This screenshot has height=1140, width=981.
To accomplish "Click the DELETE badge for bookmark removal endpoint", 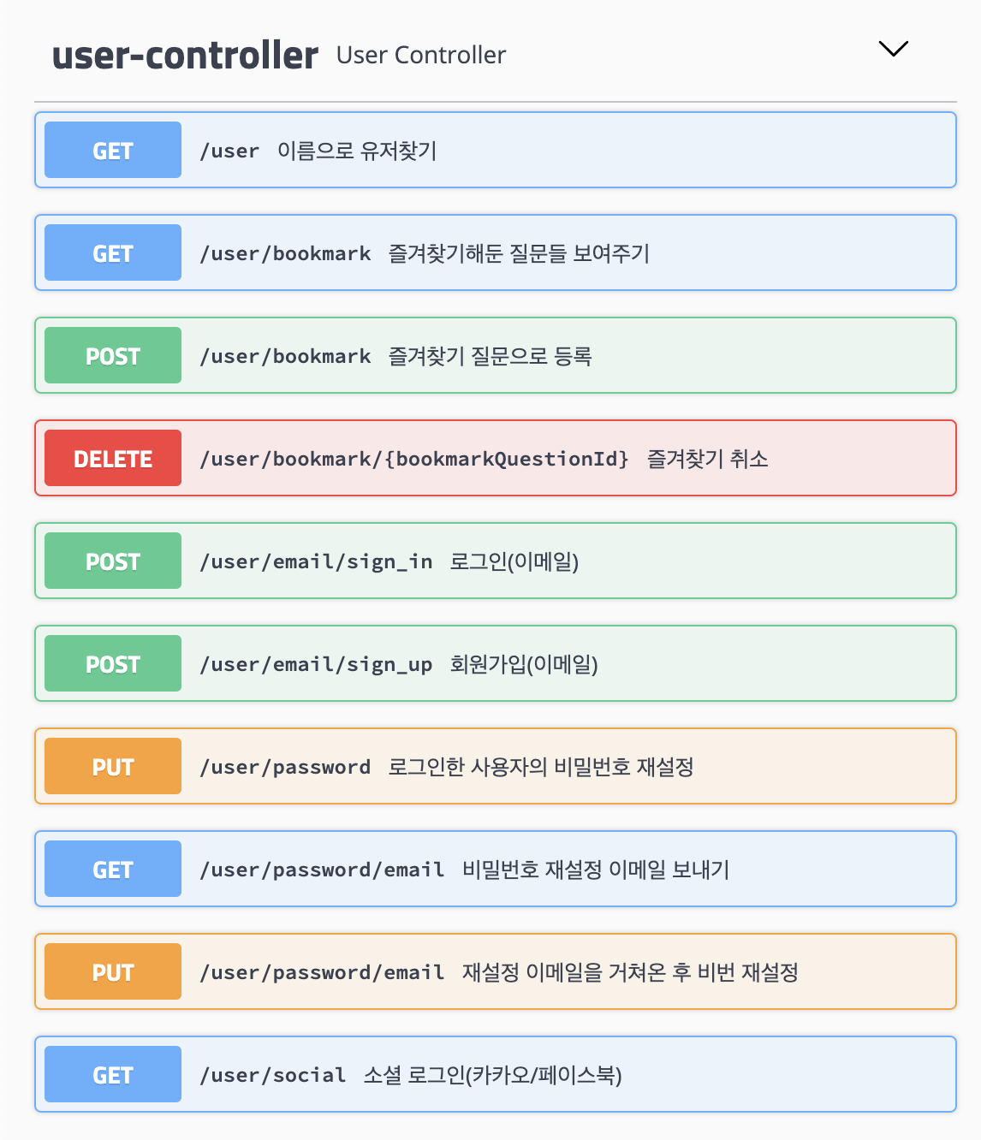I will (x=112, y=458).
